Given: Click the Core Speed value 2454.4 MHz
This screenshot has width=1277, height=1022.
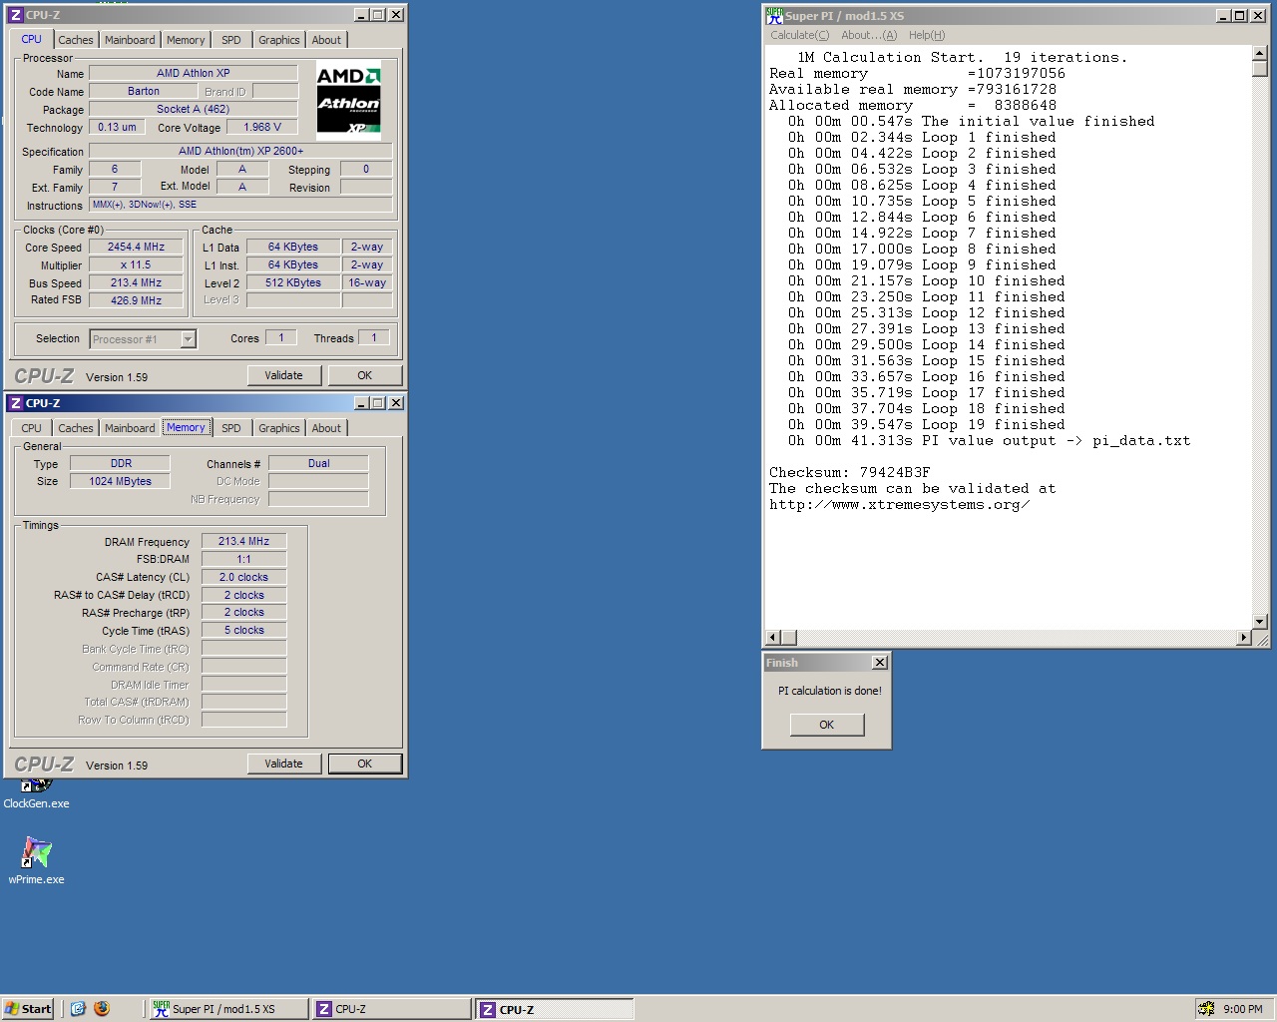Looking at the screenshot, I should point(136,247).
